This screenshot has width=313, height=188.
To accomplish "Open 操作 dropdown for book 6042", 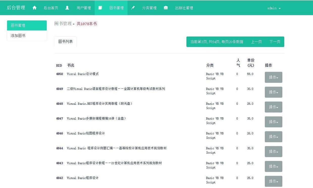I will 273,181.
